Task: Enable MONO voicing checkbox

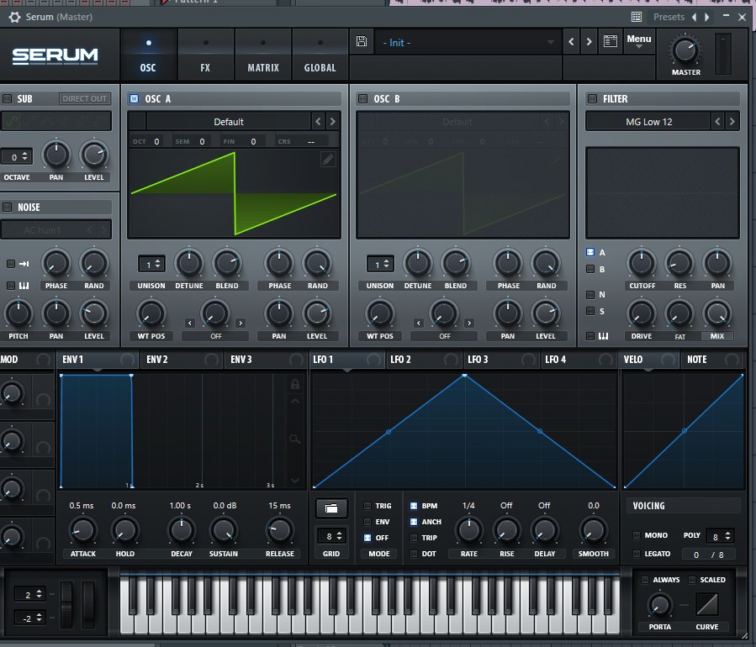Action: tap(637, 535)
